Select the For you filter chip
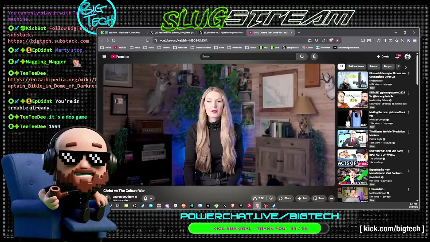The width and height of the screenshot is (430, 242). [x=388, y=67]
